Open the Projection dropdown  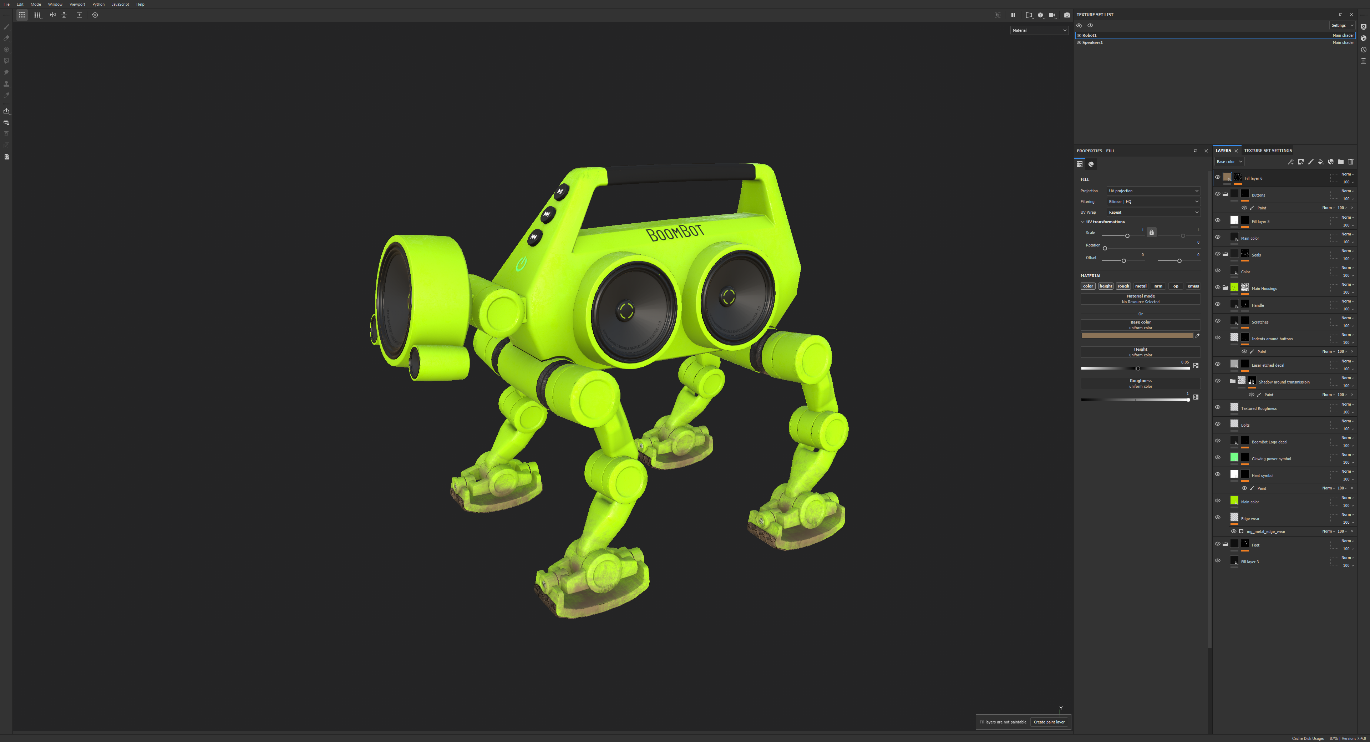(x=1153, y=191)
